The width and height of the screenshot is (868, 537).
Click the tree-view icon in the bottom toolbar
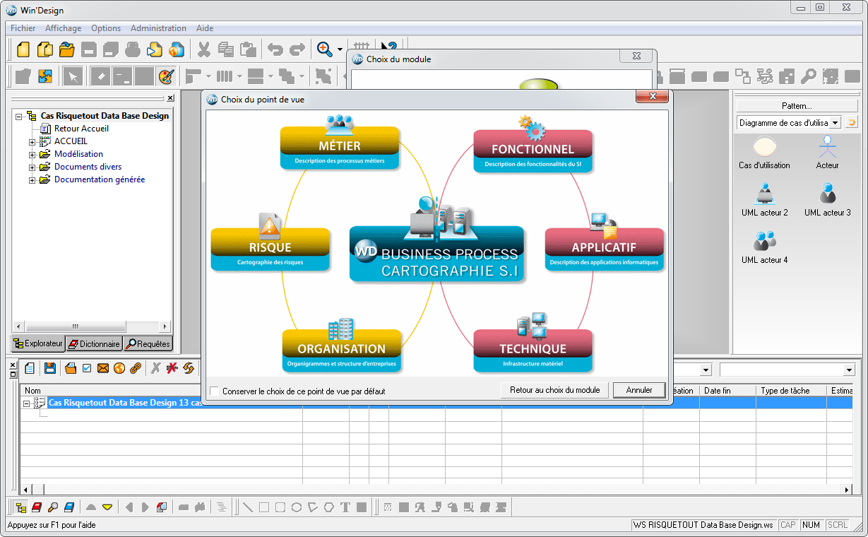pos(20,507)
